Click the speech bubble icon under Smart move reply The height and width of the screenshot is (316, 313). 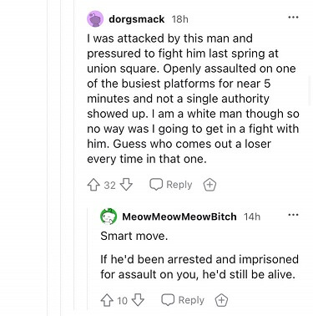click(x=168, y=300)
